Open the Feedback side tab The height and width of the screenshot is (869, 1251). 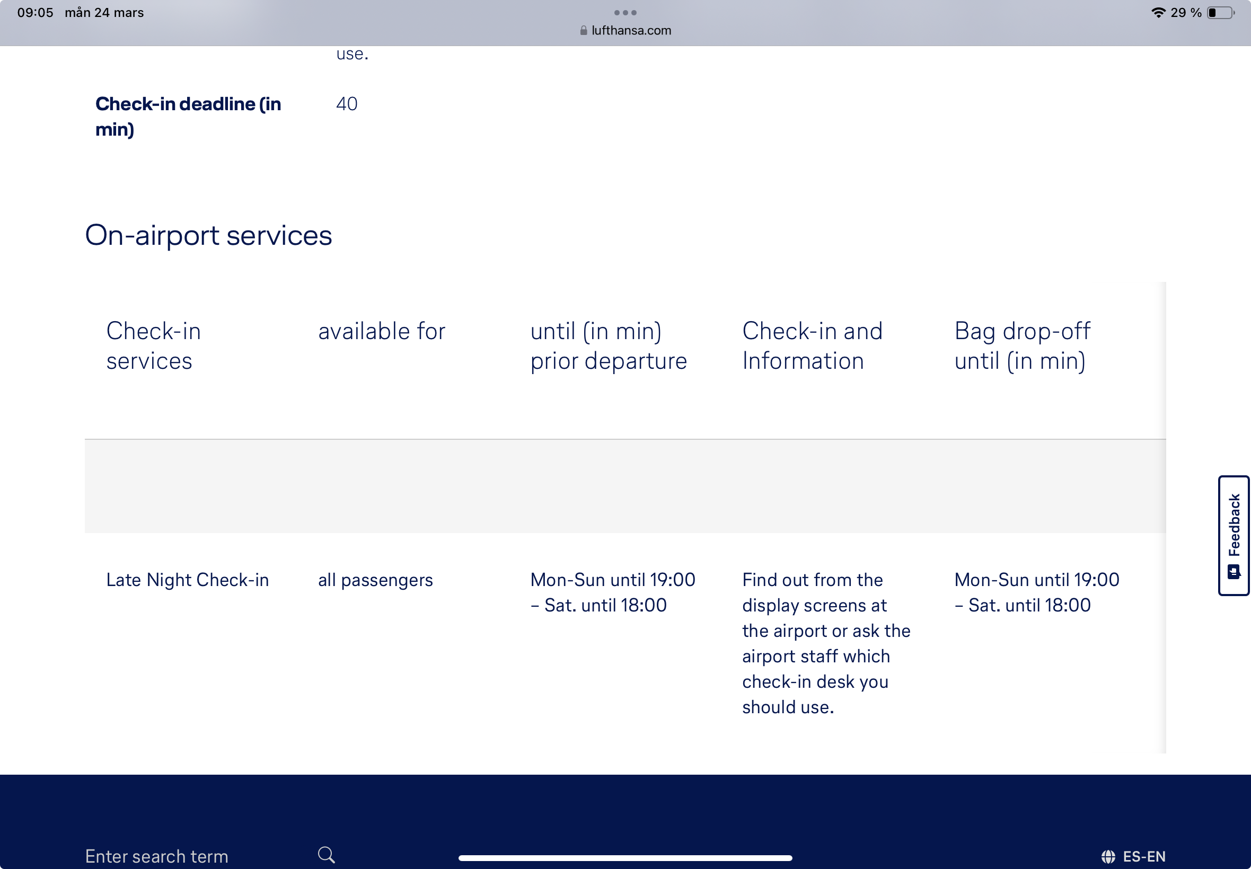pyautogui.click(x=1234, y=535)
